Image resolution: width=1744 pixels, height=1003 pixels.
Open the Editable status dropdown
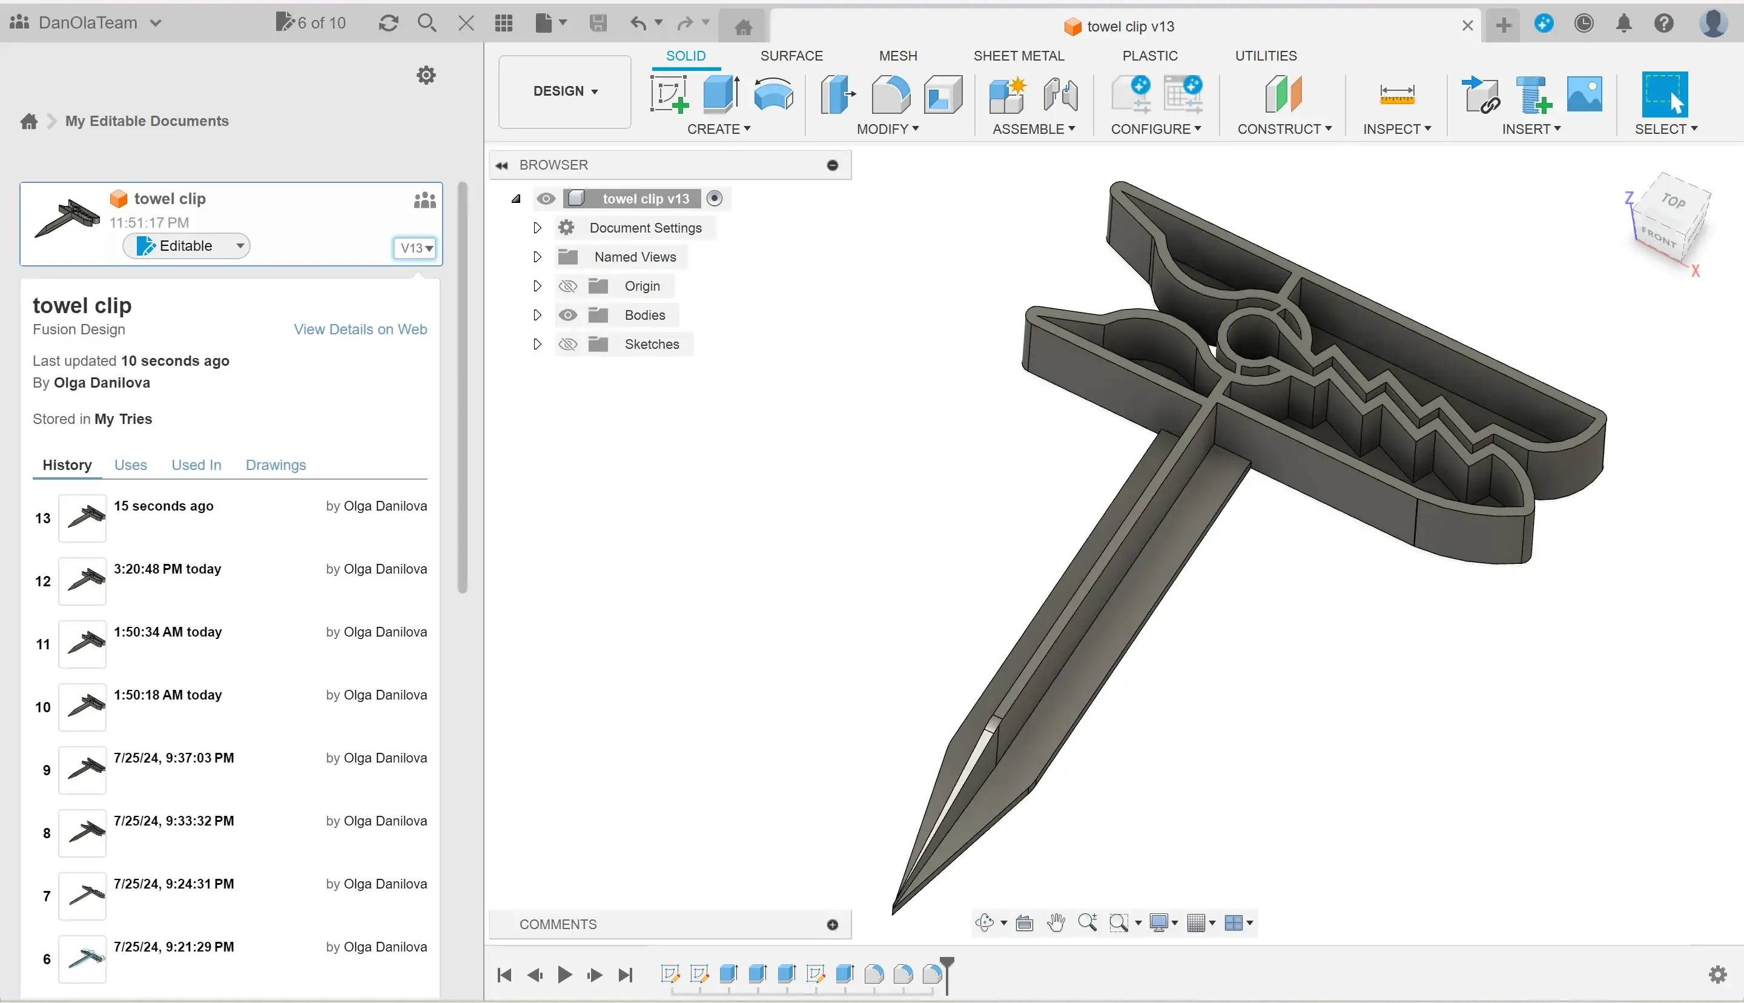(186, 246)
